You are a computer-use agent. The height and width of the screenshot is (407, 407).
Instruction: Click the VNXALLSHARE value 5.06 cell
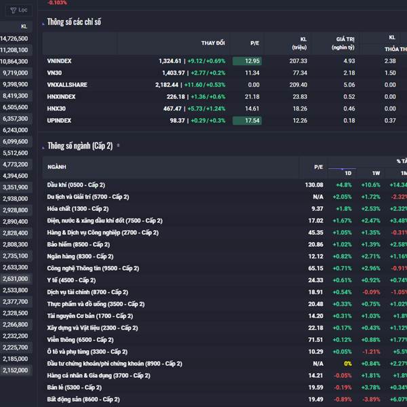(349, 85)
